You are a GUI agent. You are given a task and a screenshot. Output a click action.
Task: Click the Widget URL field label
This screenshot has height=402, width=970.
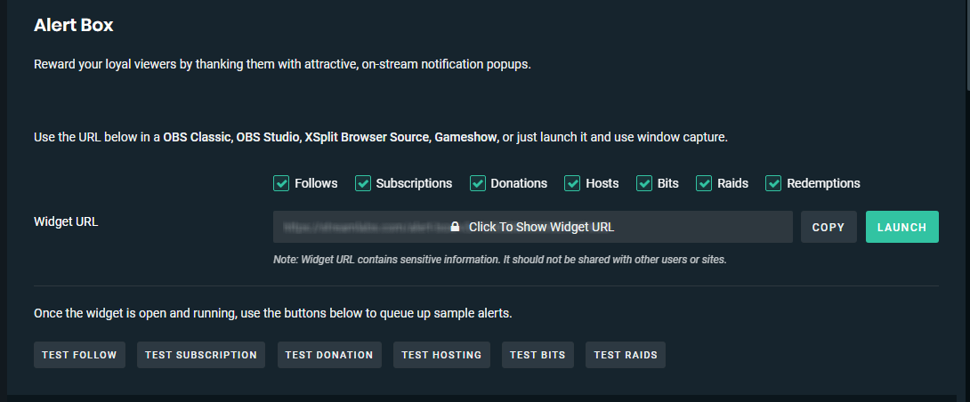coord(66,222)
